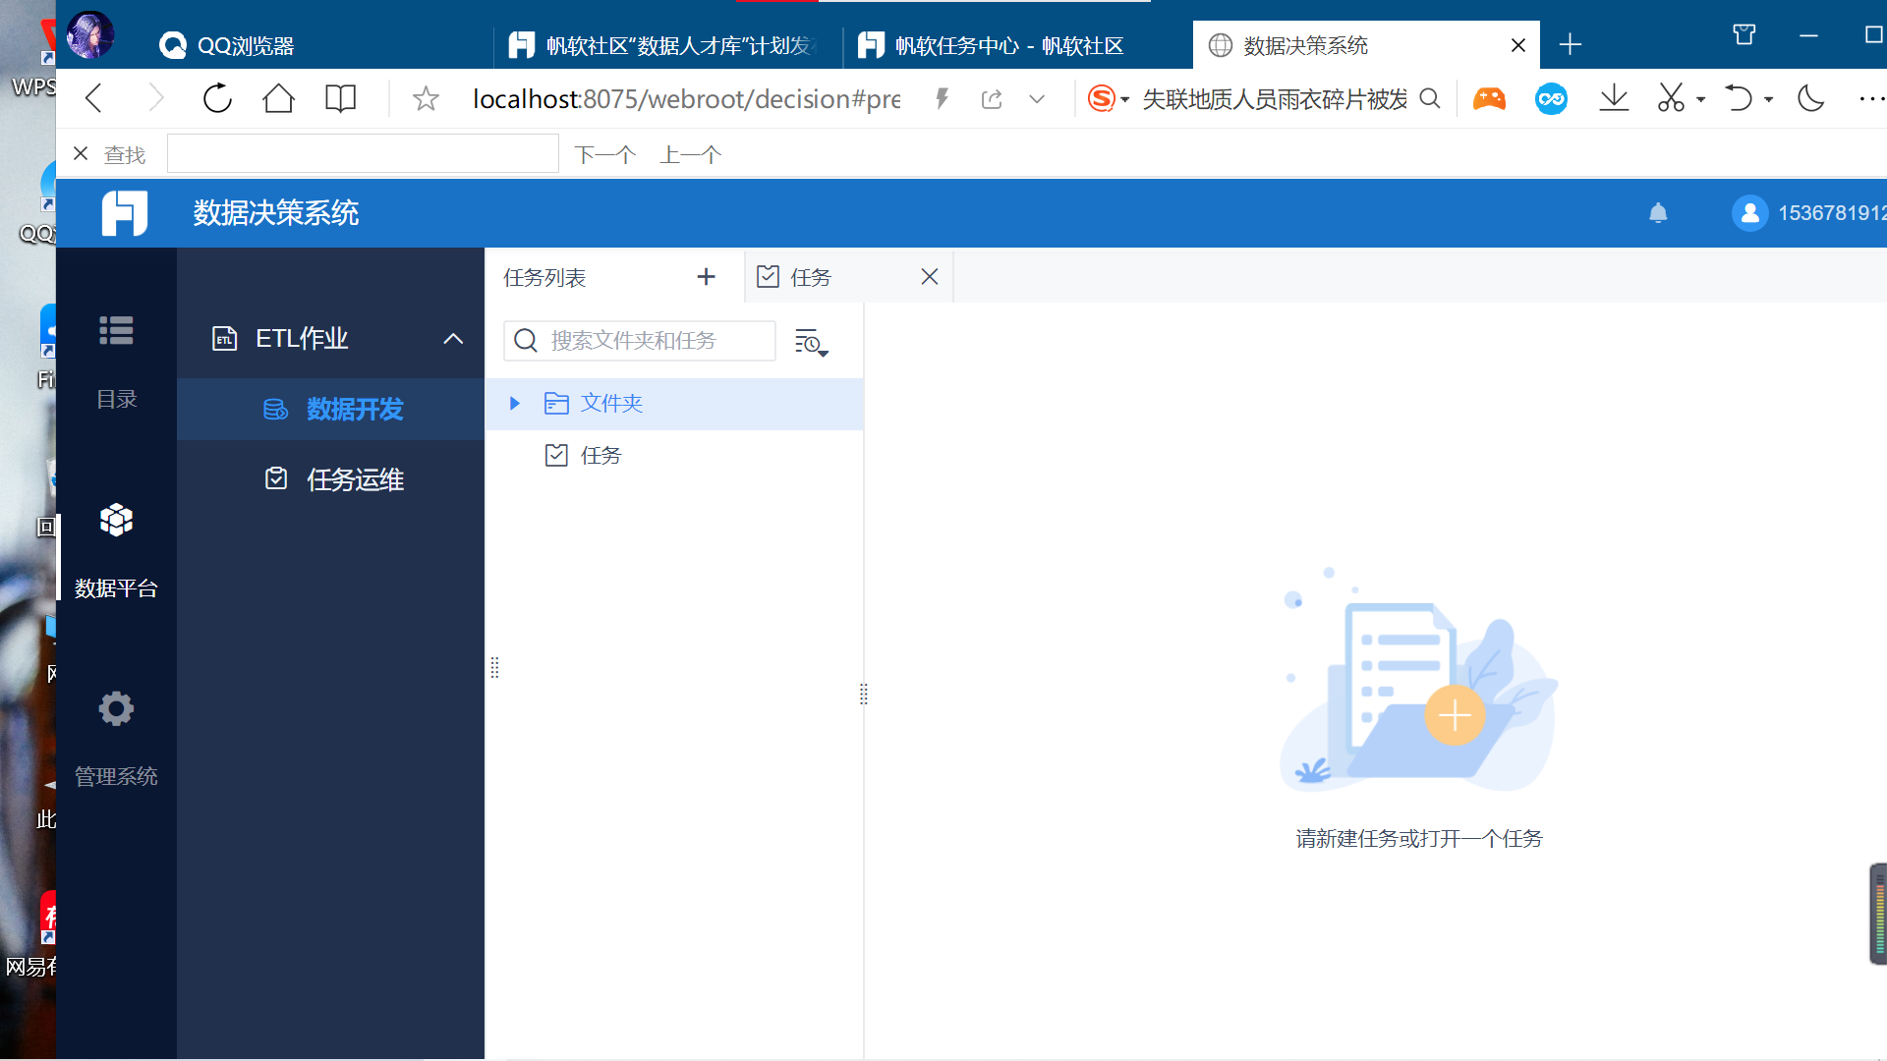This screenshot has height=1061, width=1887.
Task: Open 管理系统 settings gear
Action: point(116,737)
